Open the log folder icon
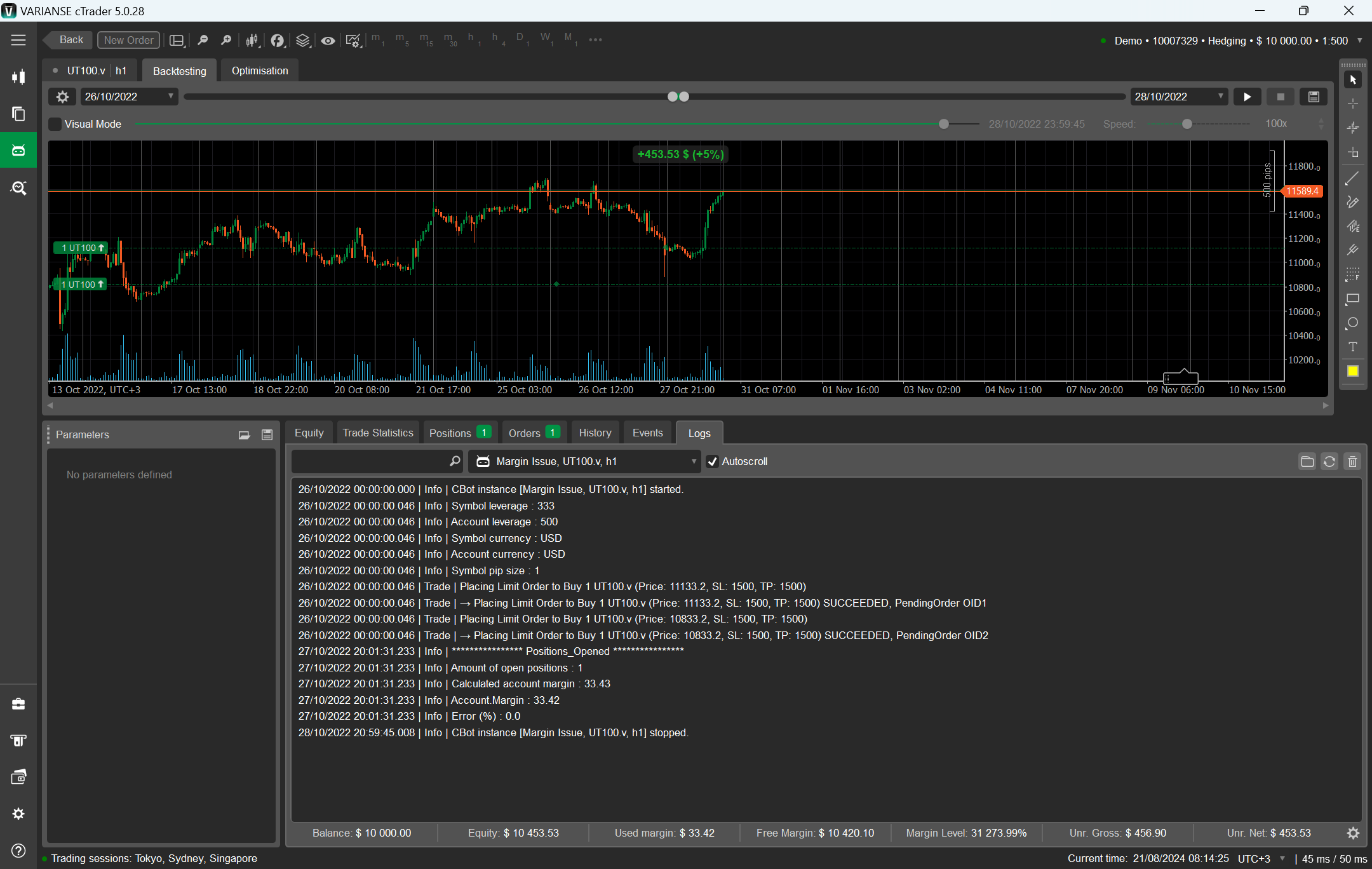This screenshot has width=1372, height=869. coord(1307,462)
